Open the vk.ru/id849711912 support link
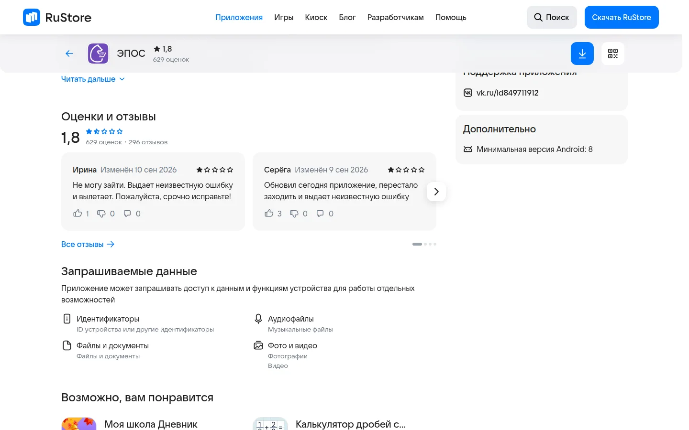This screenshot has height=430, width=689. click(508, 93)
